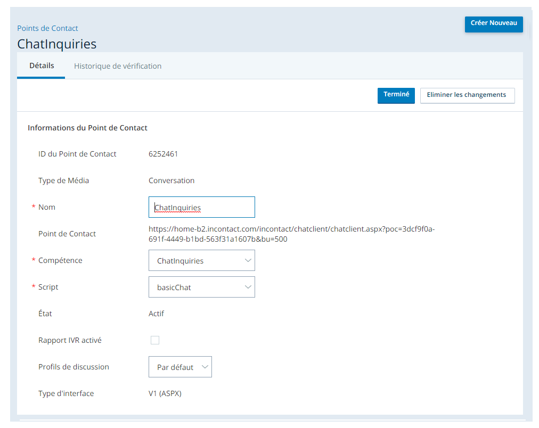Viewport: 539px width, 428px height.
Task: Open the Compétence dropdown
Action: [201, 260]
